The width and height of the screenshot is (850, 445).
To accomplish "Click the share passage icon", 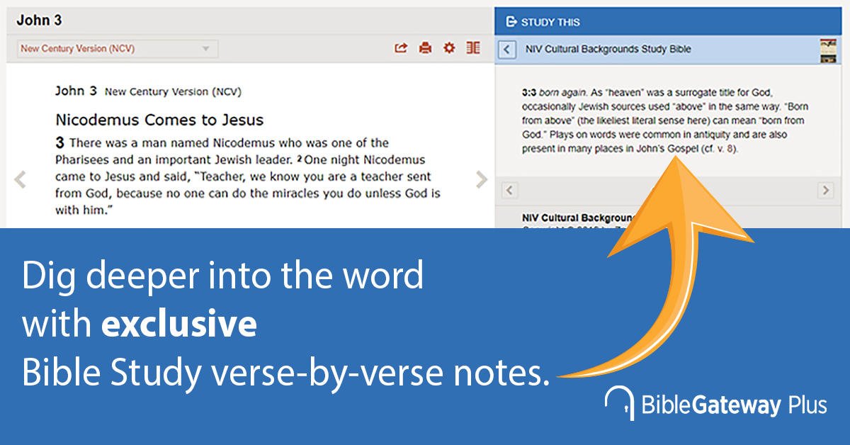I will 401,48.
